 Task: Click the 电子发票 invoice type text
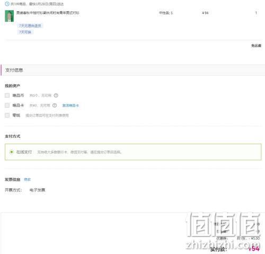point(37,190)
